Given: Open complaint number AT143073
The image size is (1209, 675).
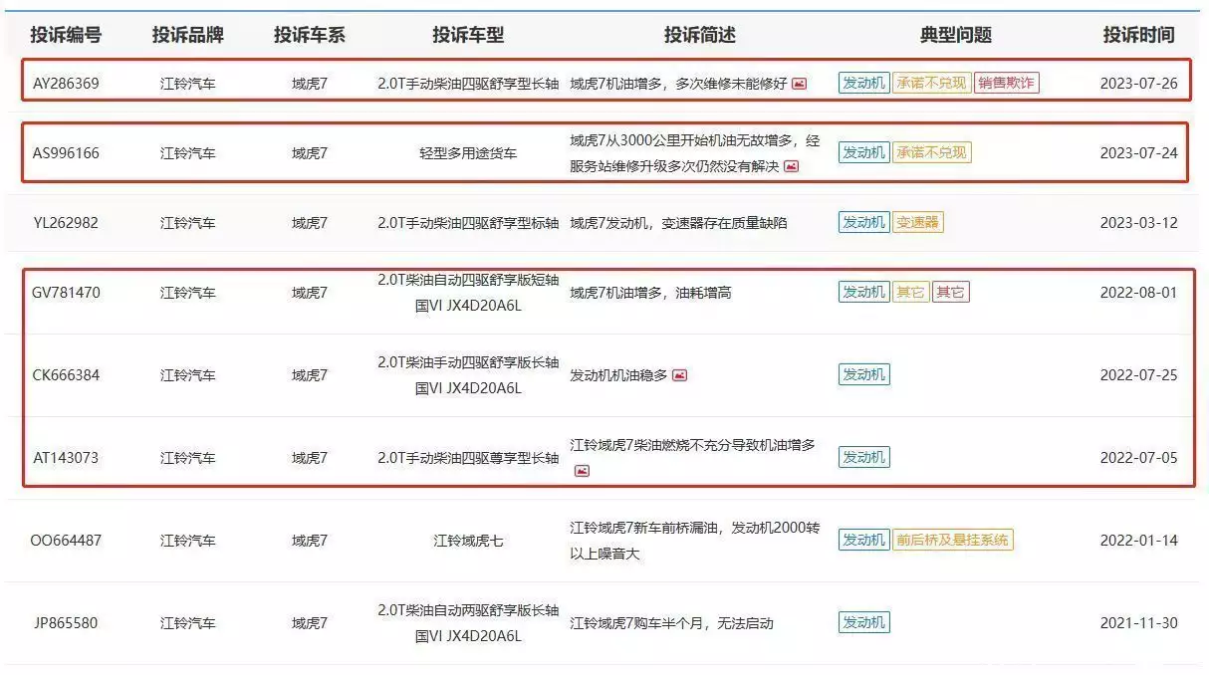Looking at the screenshot, I should (x=66, y=458).
